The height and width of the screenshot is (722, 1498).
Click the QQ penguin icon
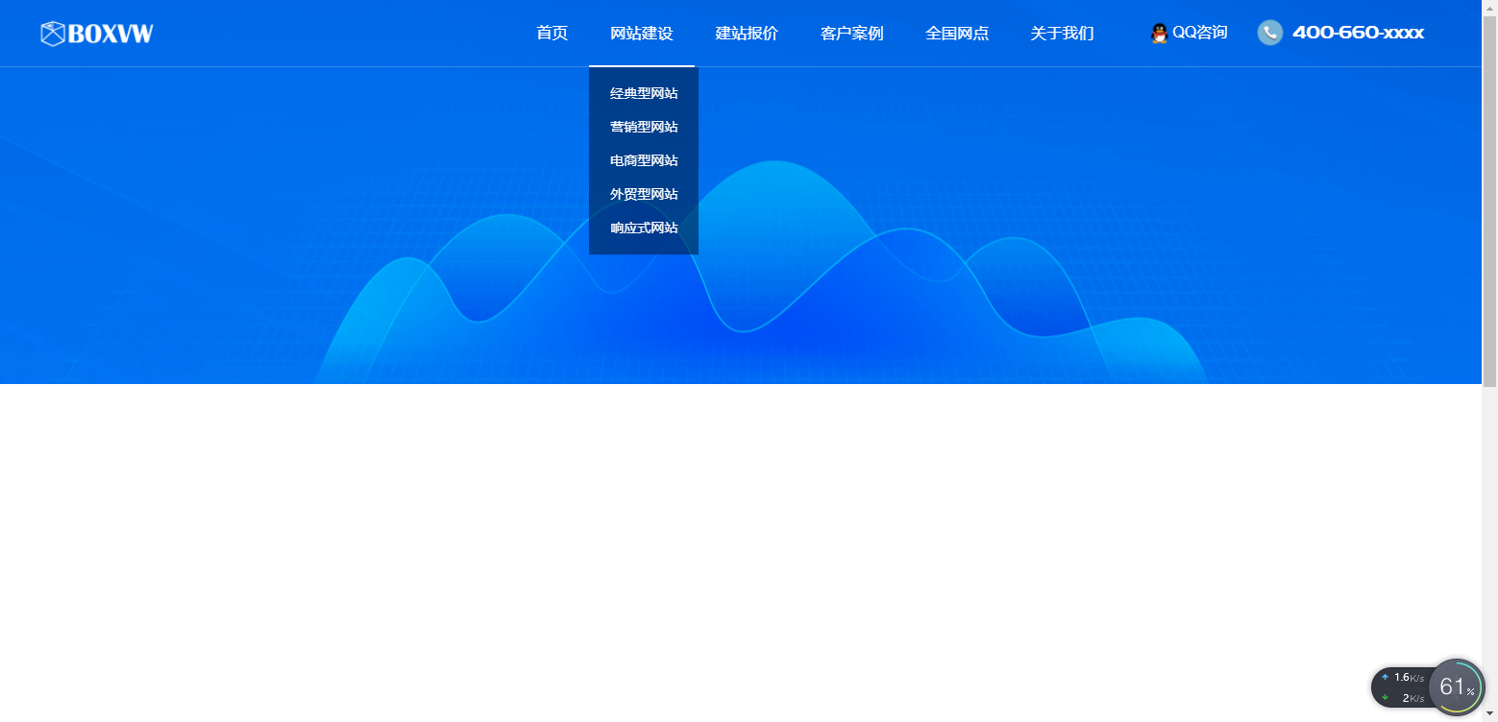click(x=1159, y=34)
